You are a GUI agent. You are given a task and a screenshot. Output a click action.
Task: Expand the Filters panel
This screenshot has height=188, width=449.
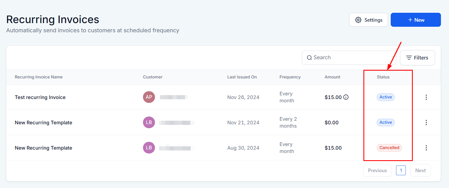417,58
